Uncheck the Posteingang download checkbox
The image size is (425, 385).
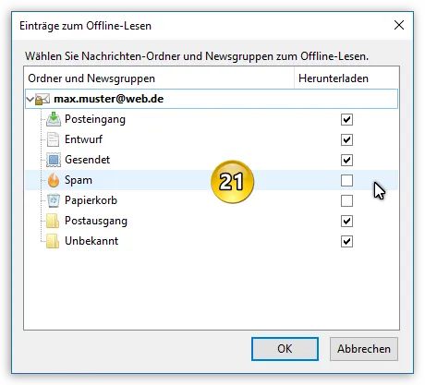tap(346, 119)
